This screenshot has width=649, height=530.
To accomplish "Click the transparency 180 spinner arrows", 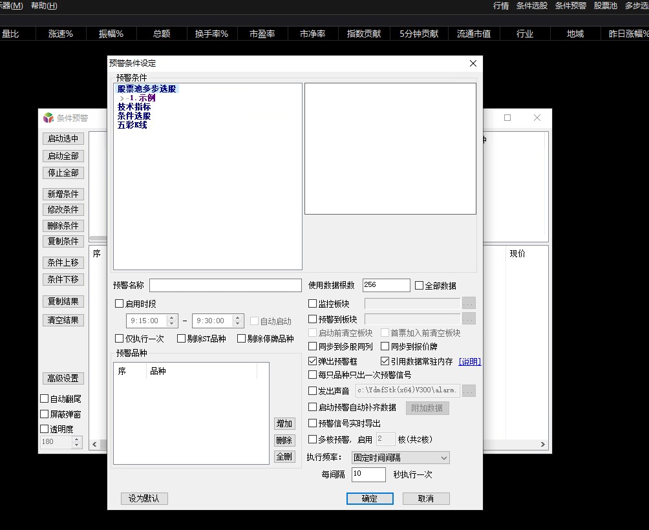I will tap(76, 442).
